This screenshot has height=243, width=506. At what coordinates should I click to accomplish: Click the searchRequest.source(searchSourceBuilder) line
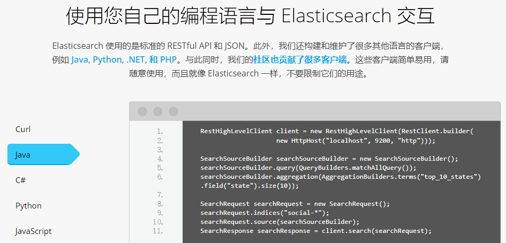(280, 222)
